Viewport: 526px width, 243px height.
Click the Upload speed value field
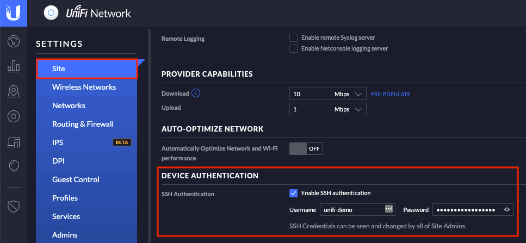coord(310,109)
